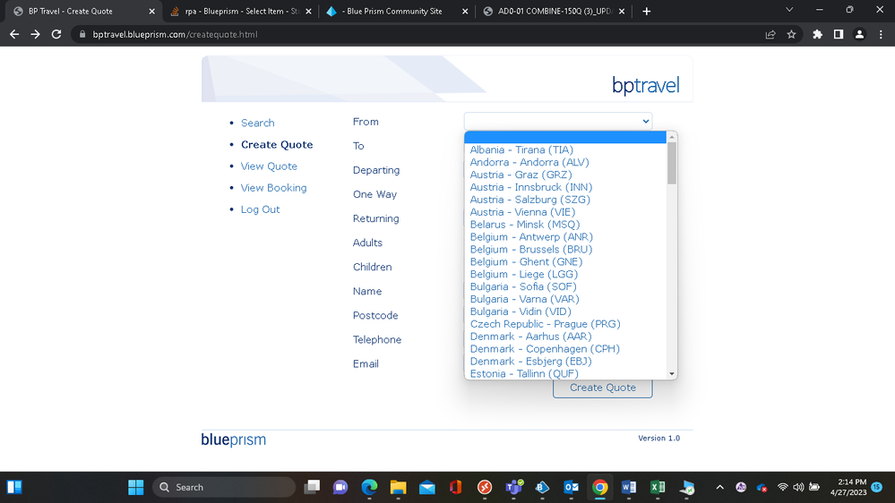Go back to the previous page
The width and height of the screenshot is (895, 503).
(x=14, y=34)
